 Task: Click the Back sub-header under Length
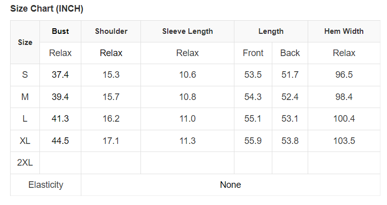click(x=290, y=53)
